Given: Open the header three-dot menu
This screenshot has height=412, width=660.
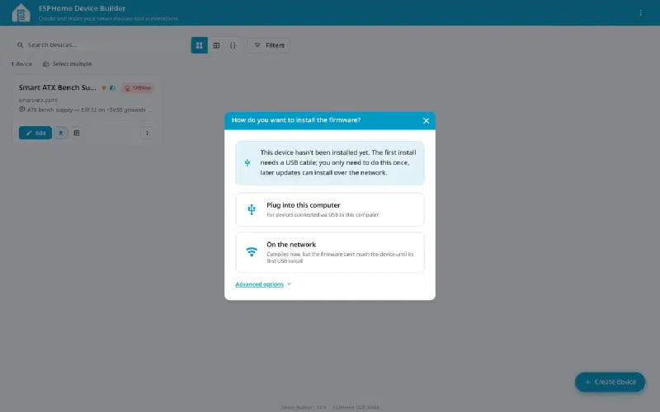Looking at the screenshot, I should (640, 13).
